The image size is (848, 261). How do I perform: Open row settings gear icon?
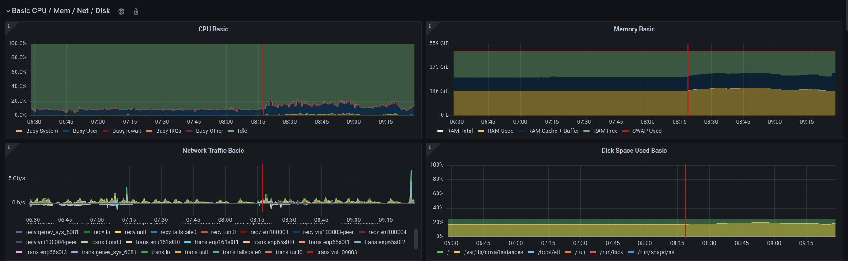pos(121,11)
